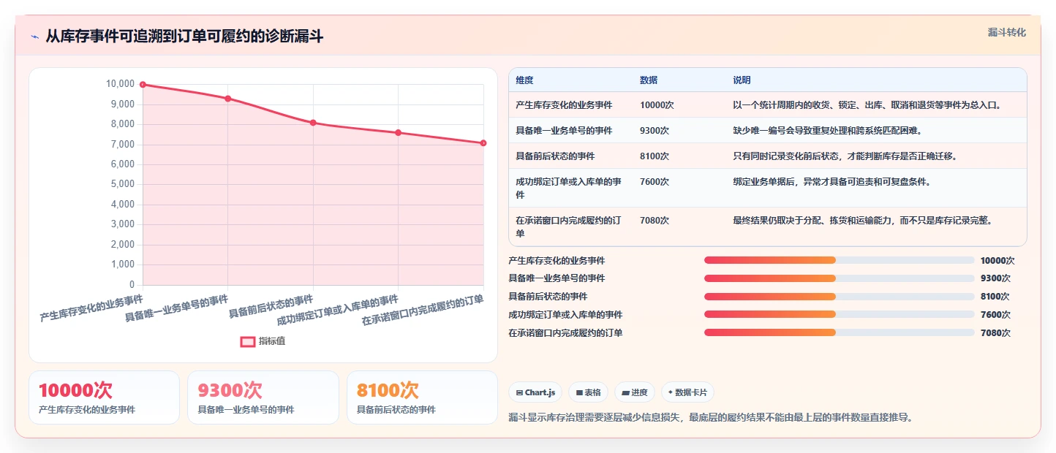Select the 进度 tag button

coord(635,392)
